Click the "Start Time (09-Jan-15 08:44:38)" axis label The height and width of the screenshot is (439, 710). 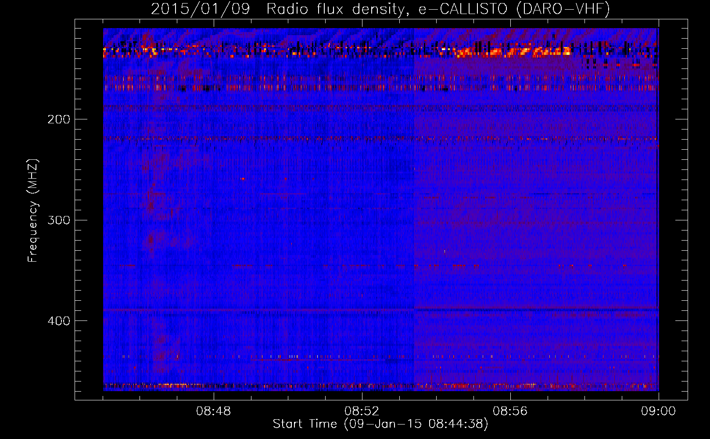(x=380, y=424)
